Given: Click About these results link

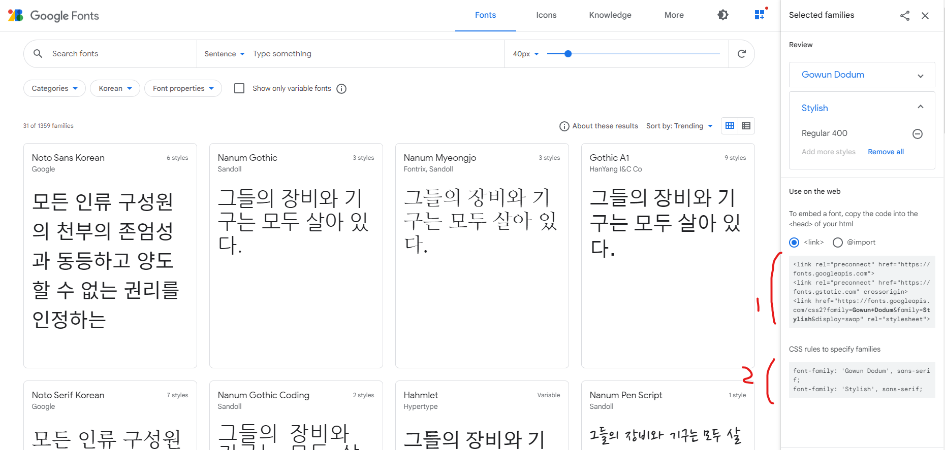Looking at the screenshot, I should 605,126.
